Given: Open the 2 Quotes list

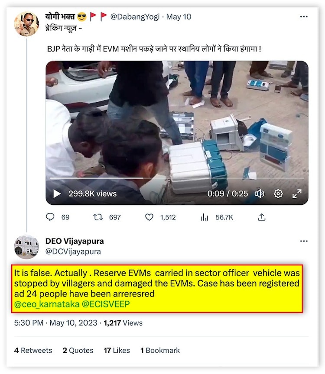Looking at the screenshot, I should (x=78, y=351).
